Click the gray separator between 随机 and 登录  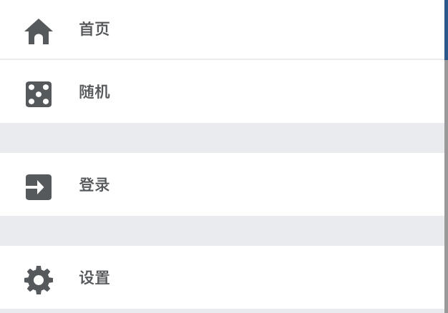(x=222, y=138)
